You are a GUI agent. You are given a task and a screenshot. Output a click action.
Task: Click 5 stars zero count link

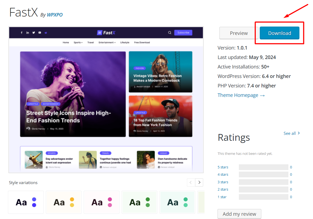[291, 167]
